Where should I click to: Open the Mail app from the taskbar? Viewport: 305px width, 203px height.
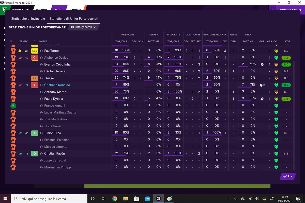[147, 199]
